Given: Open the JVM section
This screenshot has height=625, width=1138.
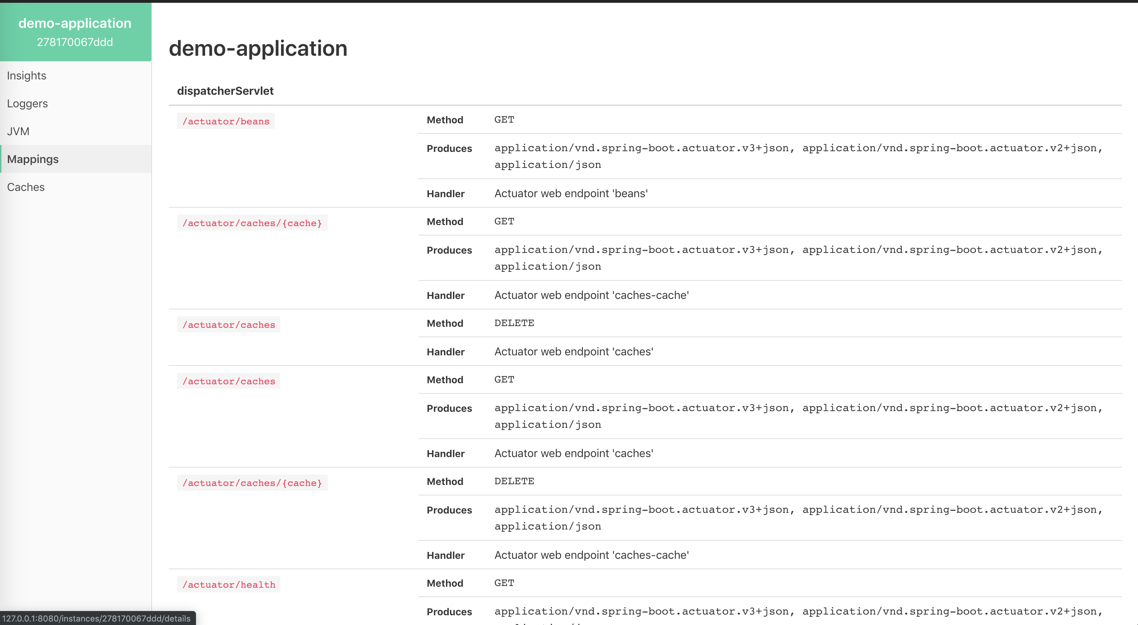Looking at the screenshot, I should [x=18, y=131].
